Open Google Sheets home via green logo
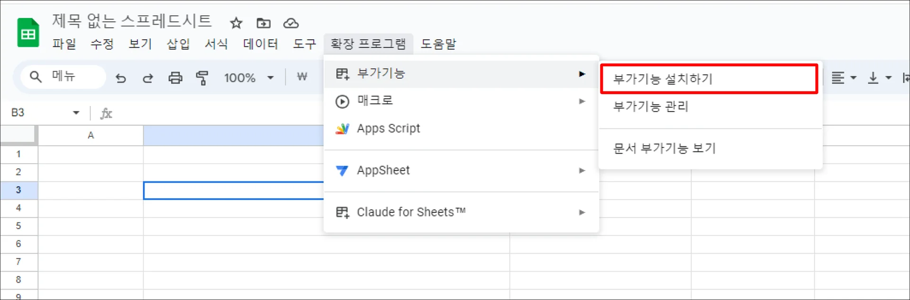The width and height of the screenshot is (910, 300). click(28, 33)
